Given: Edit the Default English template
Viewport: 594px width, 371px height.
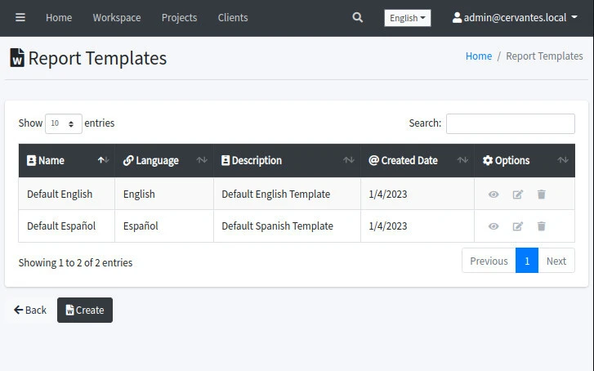Looking at the screenshot, I should [517, 194].
